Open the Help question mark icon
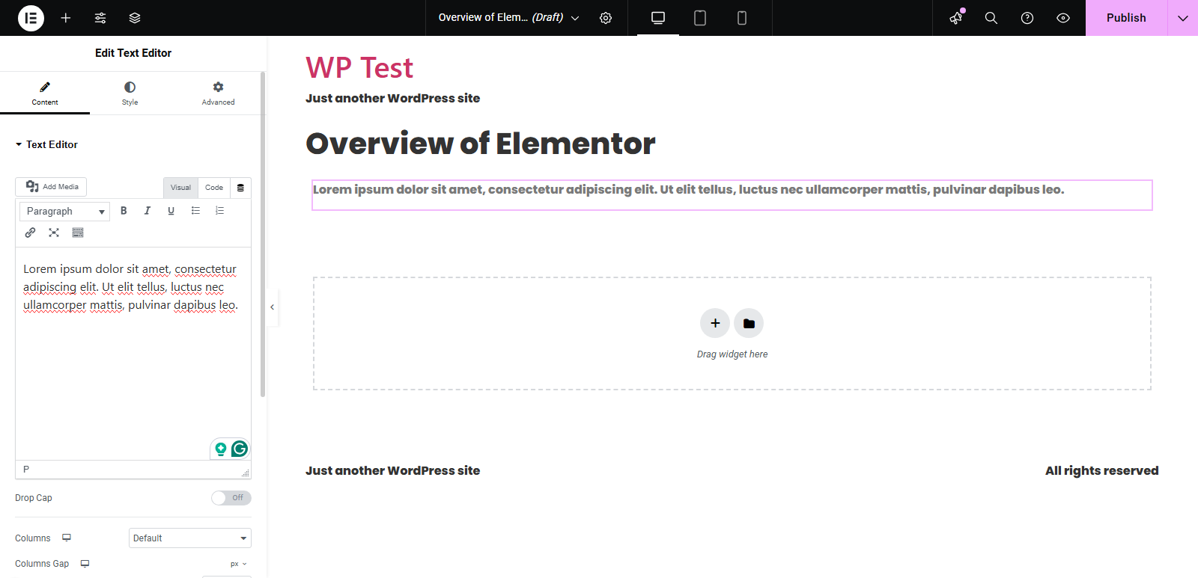 pos(1027,18)
